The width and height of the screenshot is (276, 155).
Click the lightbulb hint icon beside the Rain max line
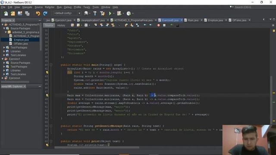[47, 95]
